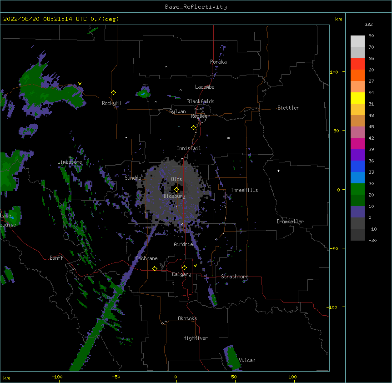
Task: Select the Strathmore label
Action: point(235,277)
